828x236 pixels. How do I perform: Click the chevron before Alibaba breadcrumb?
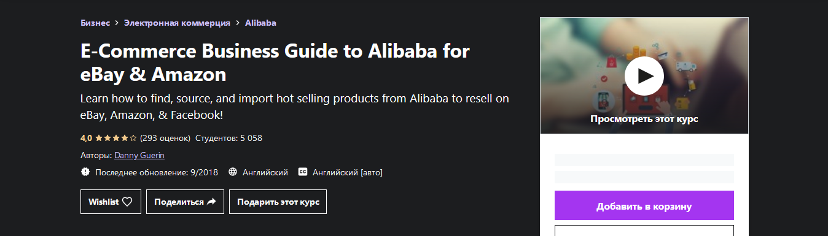click(x=238, y=23)
